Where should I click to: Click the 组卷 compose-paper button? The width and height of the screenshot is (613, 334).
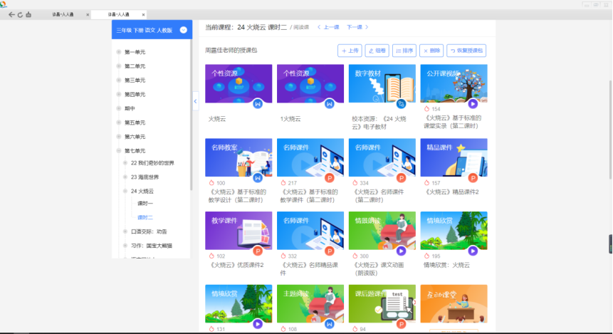coord(377,51)
